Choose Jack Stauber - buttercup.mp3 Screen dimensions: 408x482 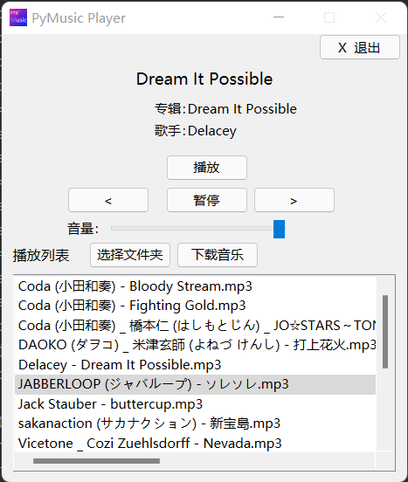[x=195, y=404]
